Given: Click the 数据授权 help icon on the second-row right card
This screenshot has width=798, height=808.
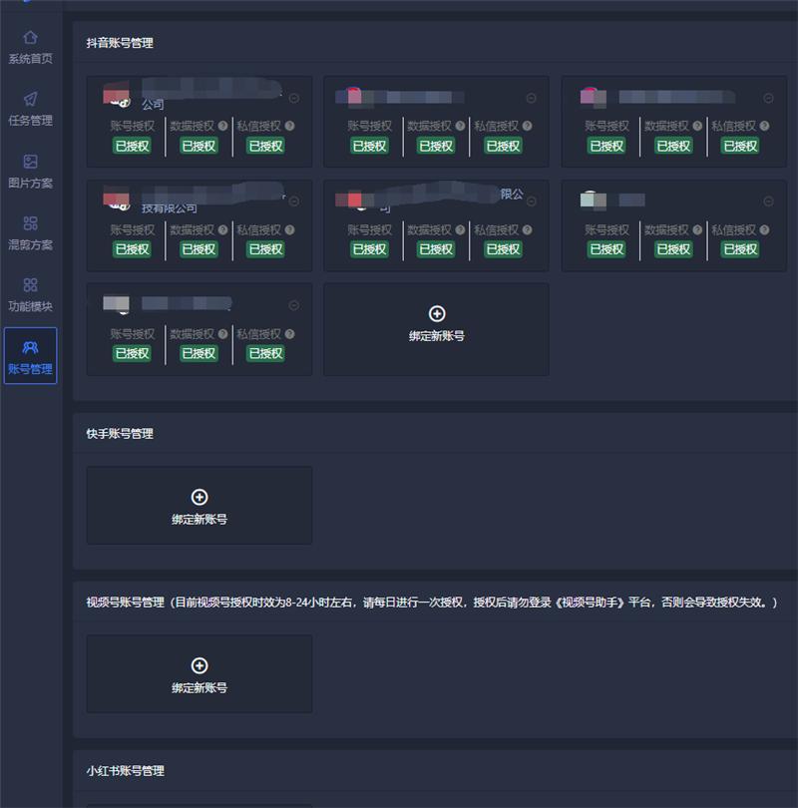Looking at the screenshot, I should click(697, 229).
